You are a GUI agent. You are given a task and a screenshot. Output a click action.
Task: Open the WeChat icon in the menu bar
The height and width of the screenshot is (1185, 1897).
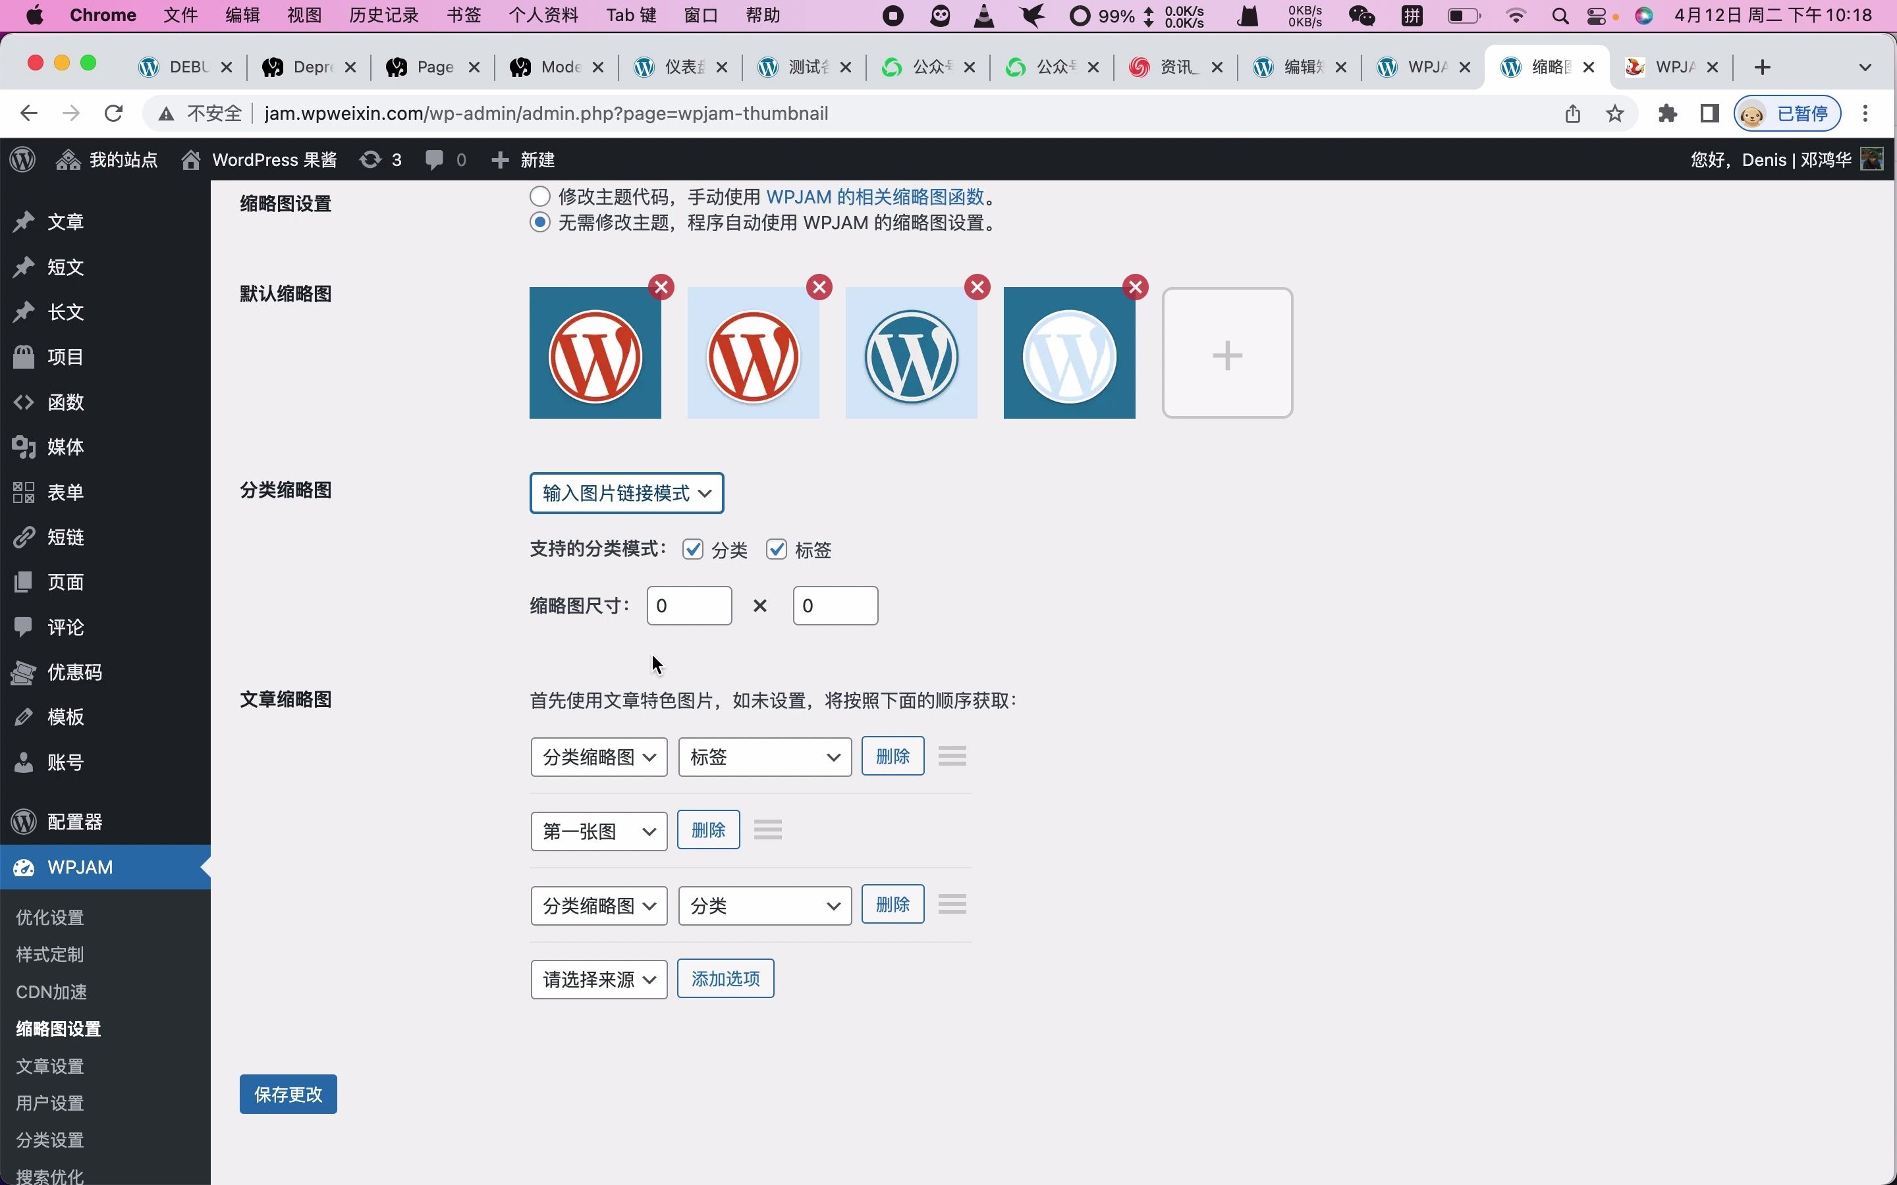(1361, 16)
